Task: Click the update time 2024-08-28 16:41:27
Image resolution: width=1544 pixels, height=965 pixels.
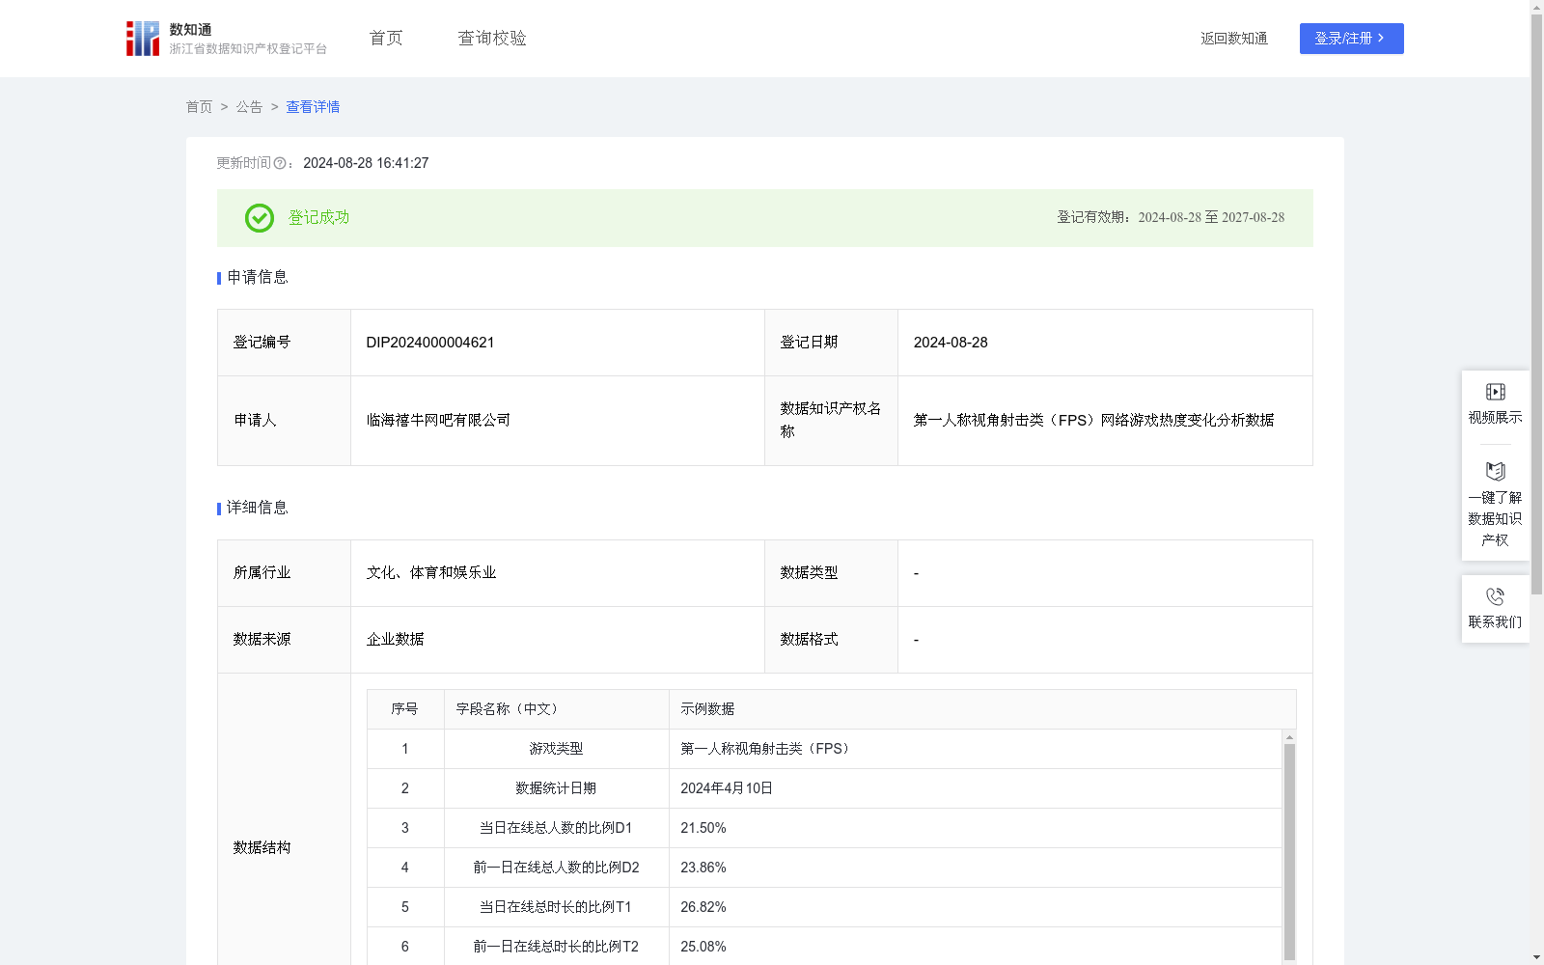Action: [366, 164]
